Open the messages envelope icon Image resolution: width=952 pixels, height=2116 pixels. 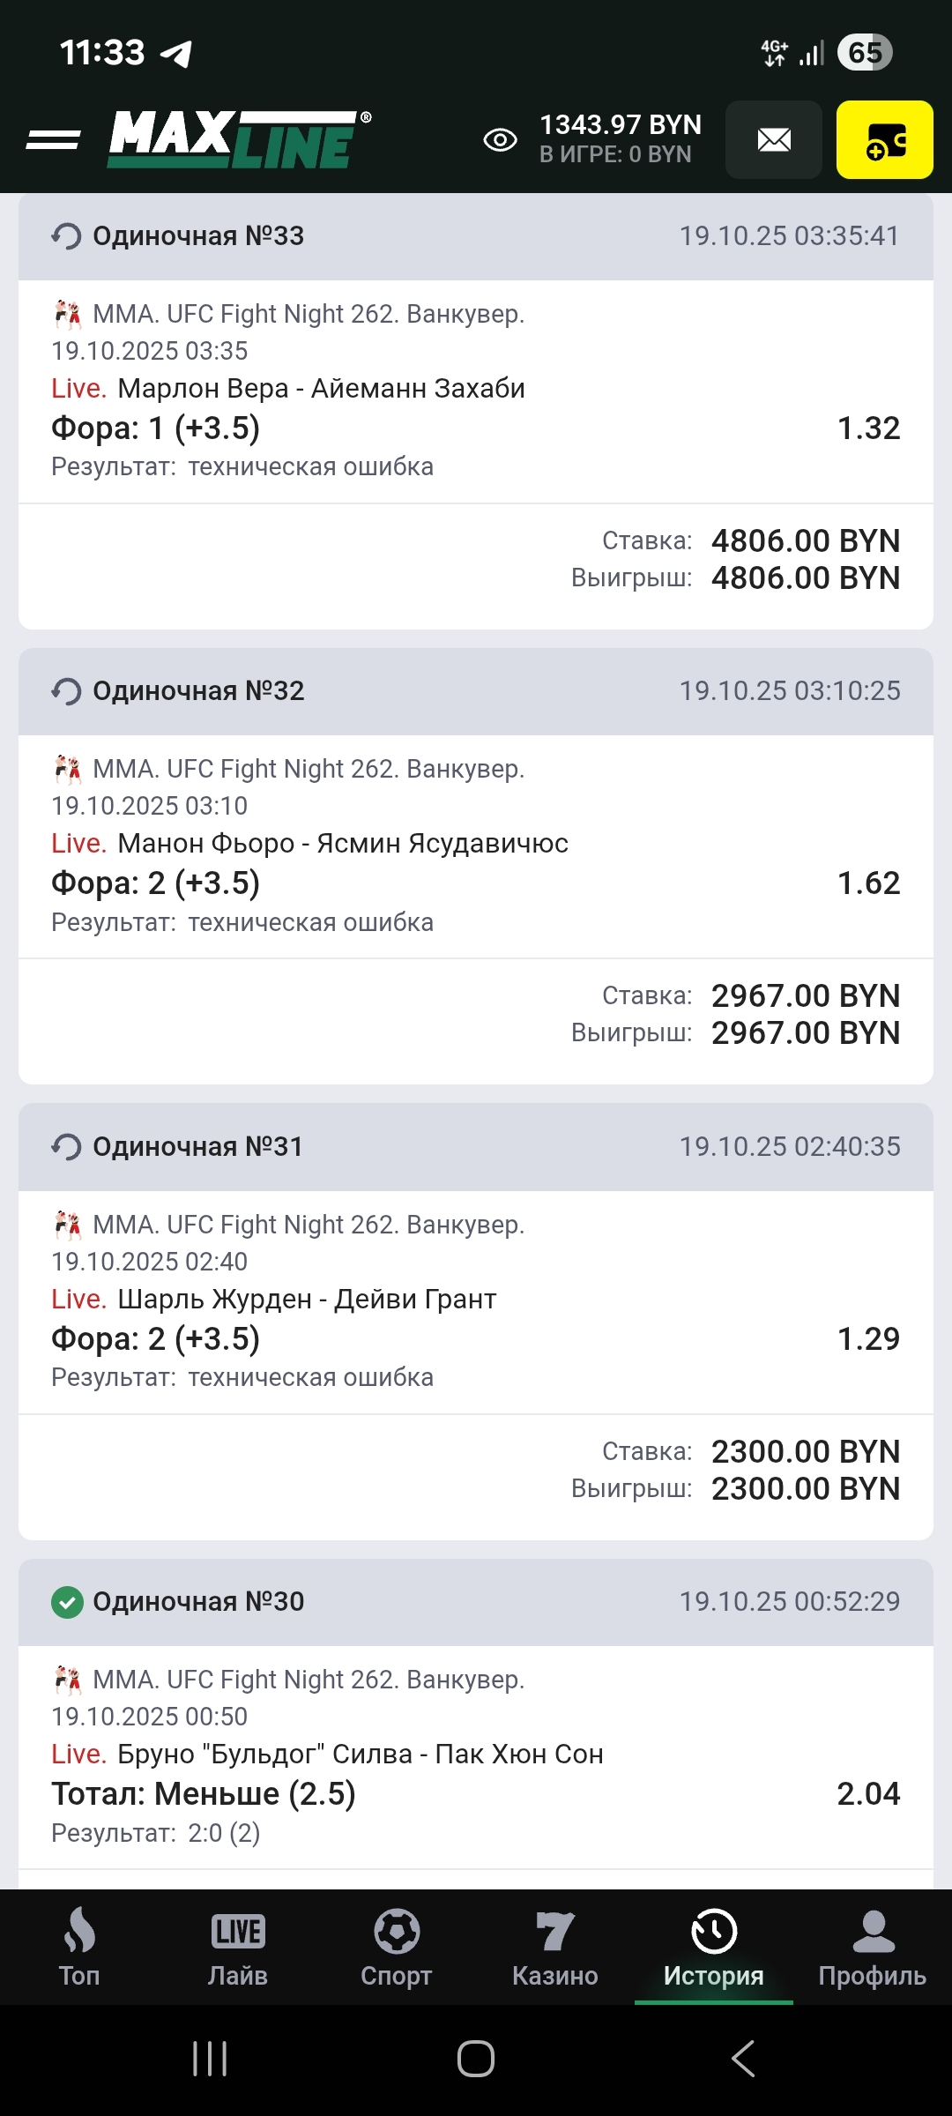click(x=774, y=139)
